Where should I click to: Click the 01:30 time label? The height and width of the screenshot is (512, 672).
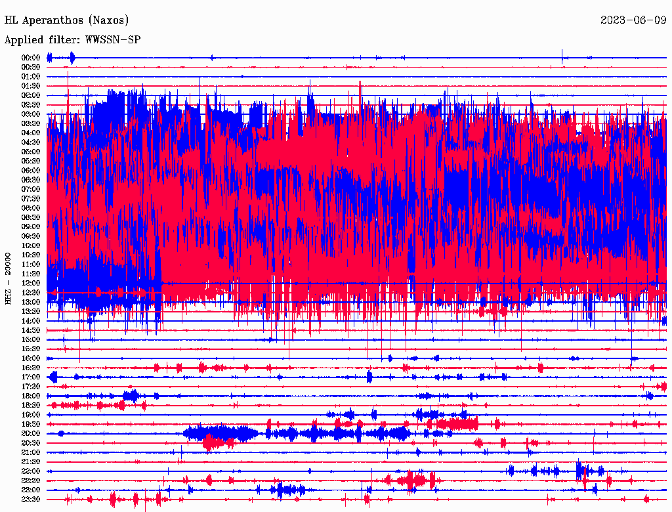click(x=31, y=86)
